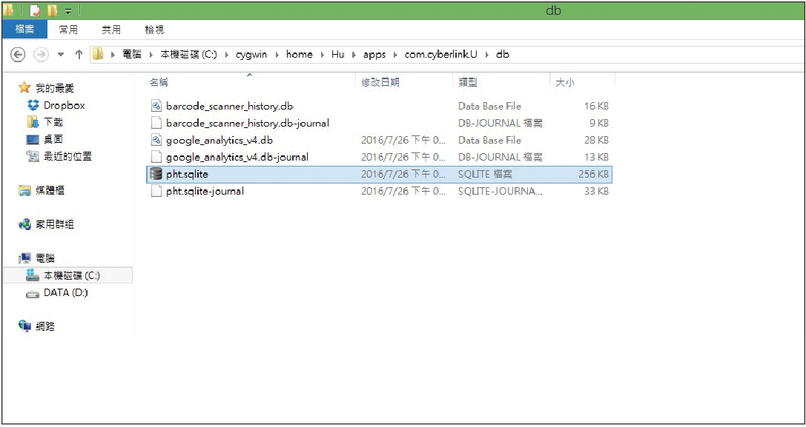Sort by 修改日期 column header
The height and width of the screenshot is (427, 806).
coord(380,82)
